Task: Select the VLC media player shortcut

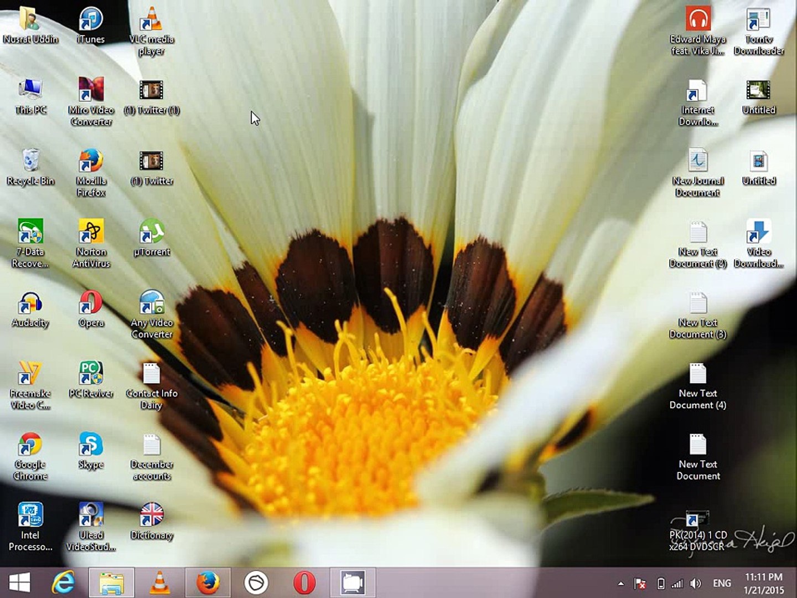Action: click(151, 21)
